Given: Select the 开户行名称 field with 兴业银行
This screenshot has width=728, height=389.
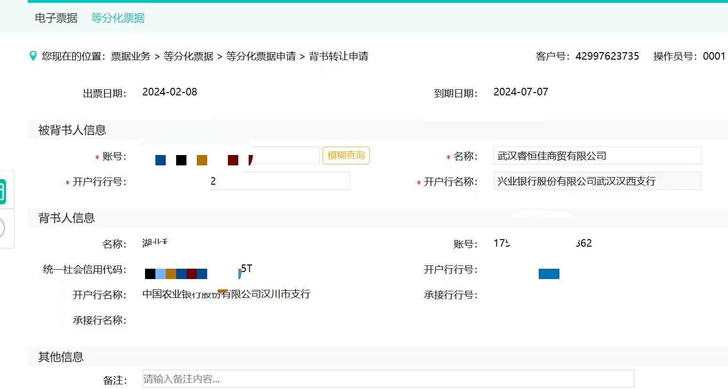Looking at the screenshot, I should [x=597, y=181].
